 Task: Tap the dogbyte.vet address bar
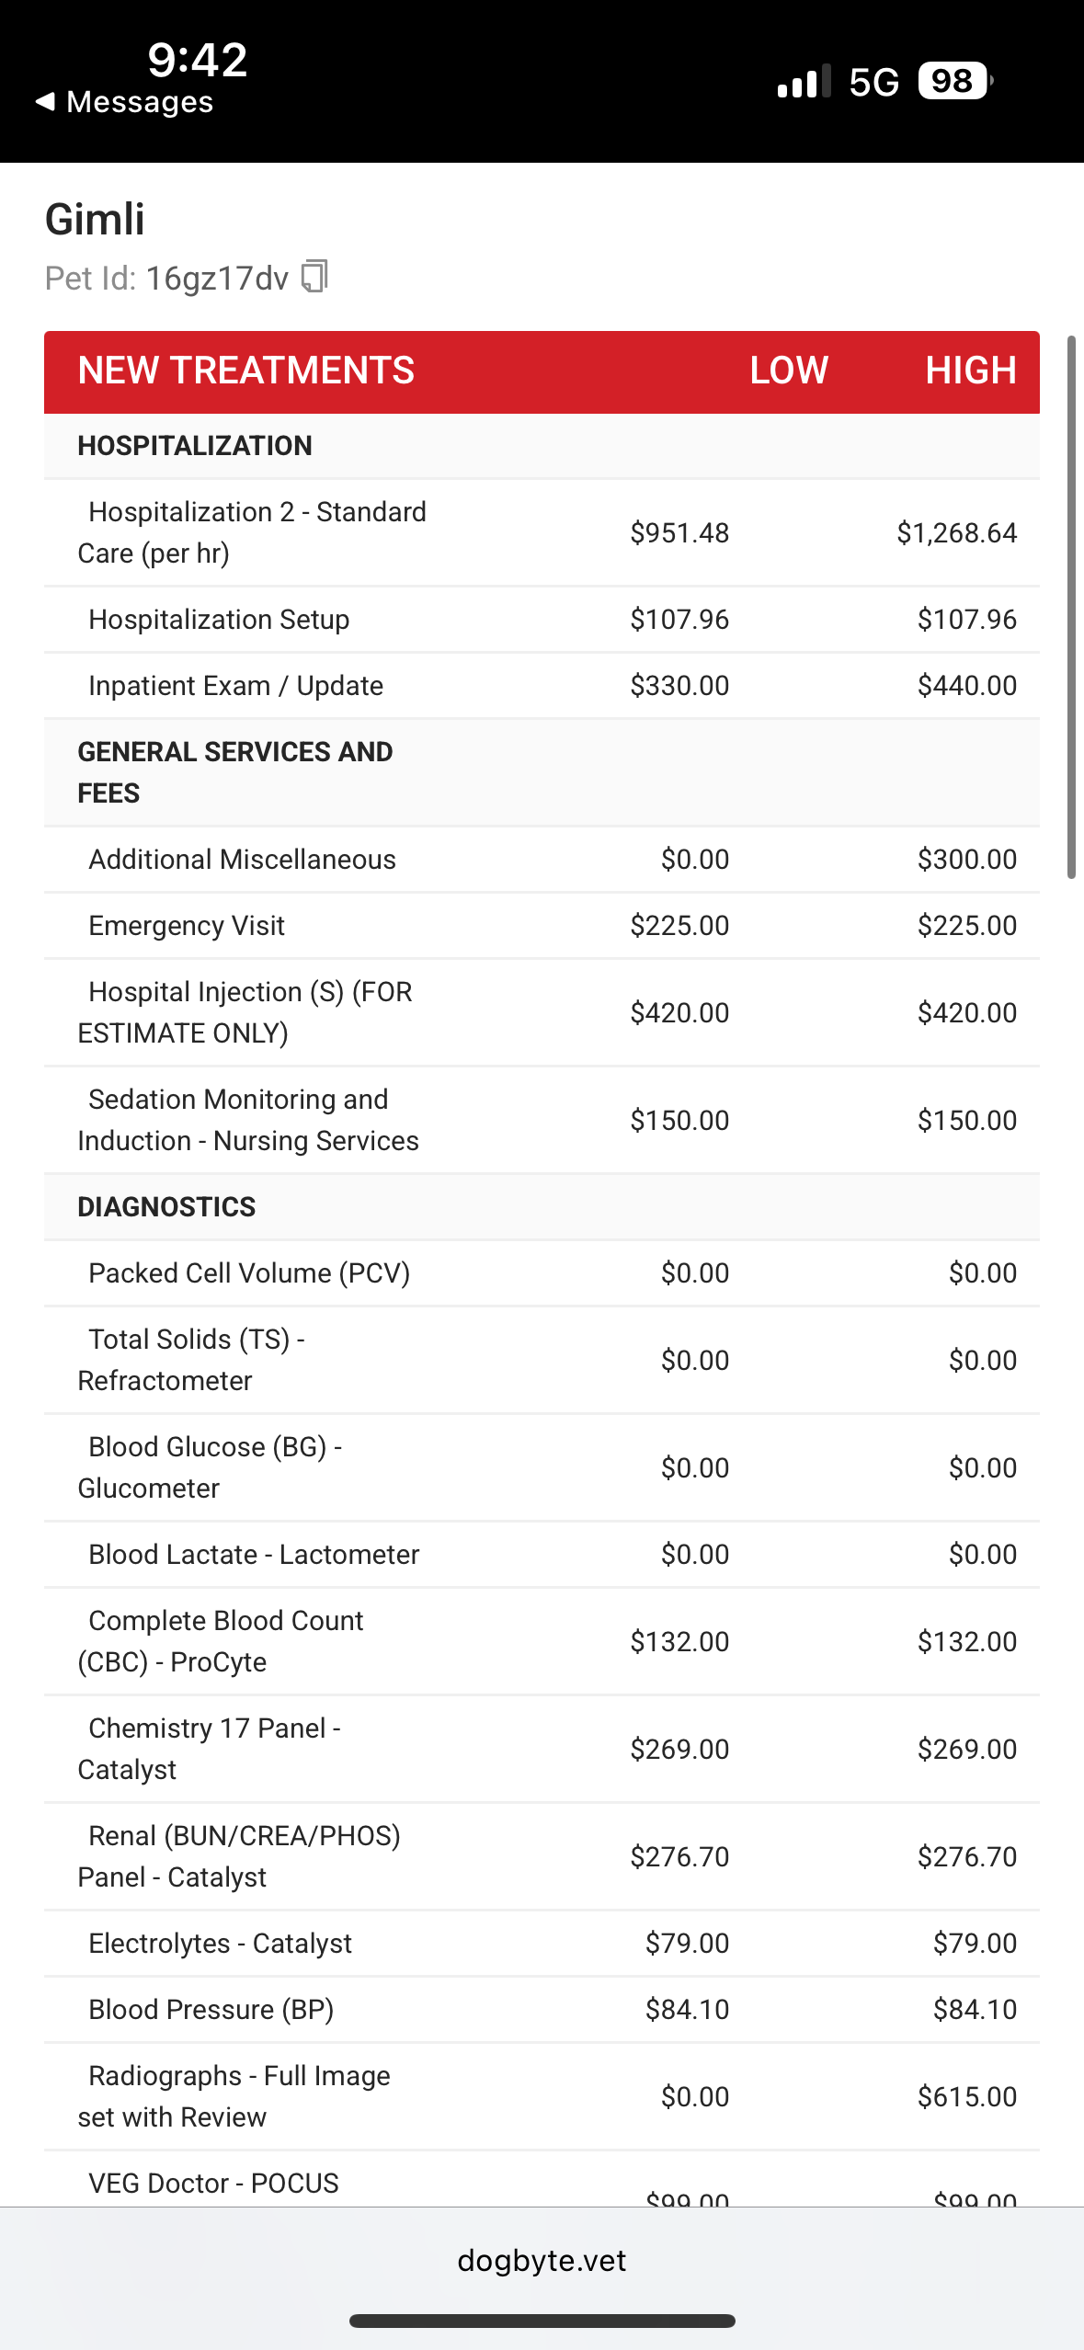pyautogui.click(x=542, y=2260)
